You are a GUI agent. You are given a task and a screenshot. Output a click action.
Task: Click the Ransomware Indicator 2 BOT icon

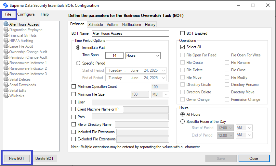point(6,68)
